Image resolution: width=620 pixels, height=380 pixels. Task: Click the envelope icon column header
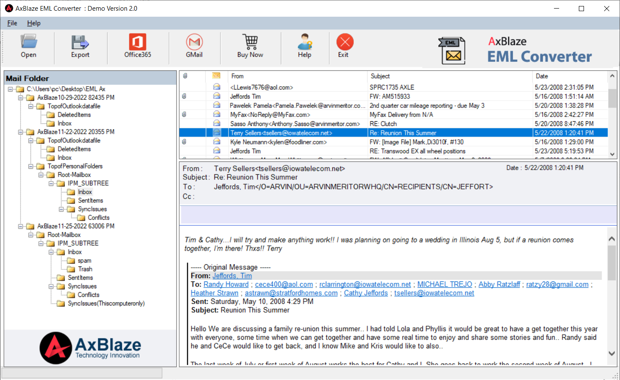pyautogui.click(x=216, y=76)
